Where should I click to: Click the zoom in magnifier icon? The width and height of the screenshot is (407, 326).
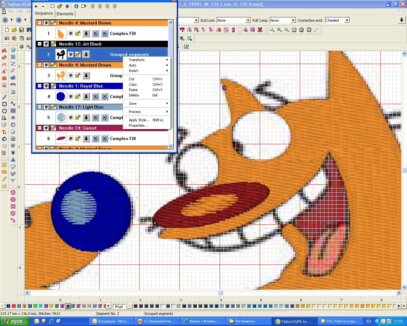(279, 30)
